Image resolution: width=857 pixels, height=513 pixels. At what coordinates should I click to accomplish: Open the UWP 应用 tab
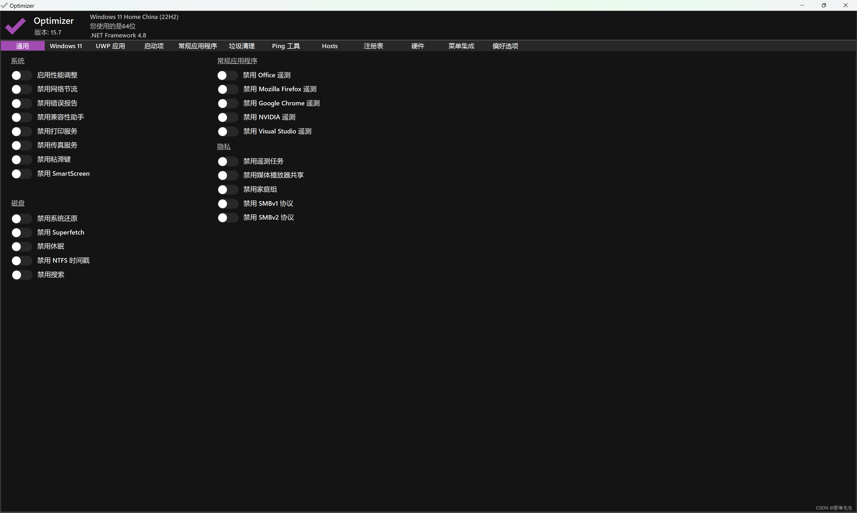[x=110, y=46]
